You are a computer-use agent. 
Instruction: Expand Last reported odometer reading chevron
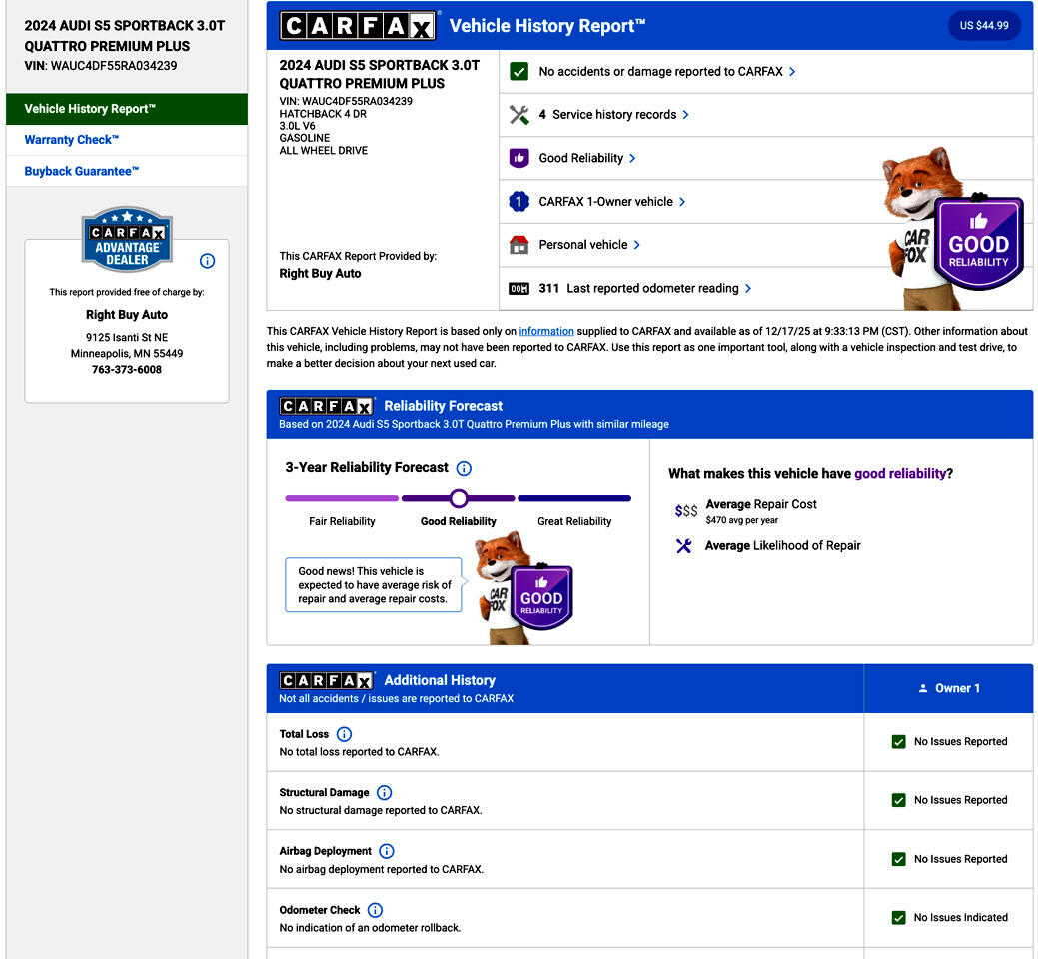coord(748,289)
